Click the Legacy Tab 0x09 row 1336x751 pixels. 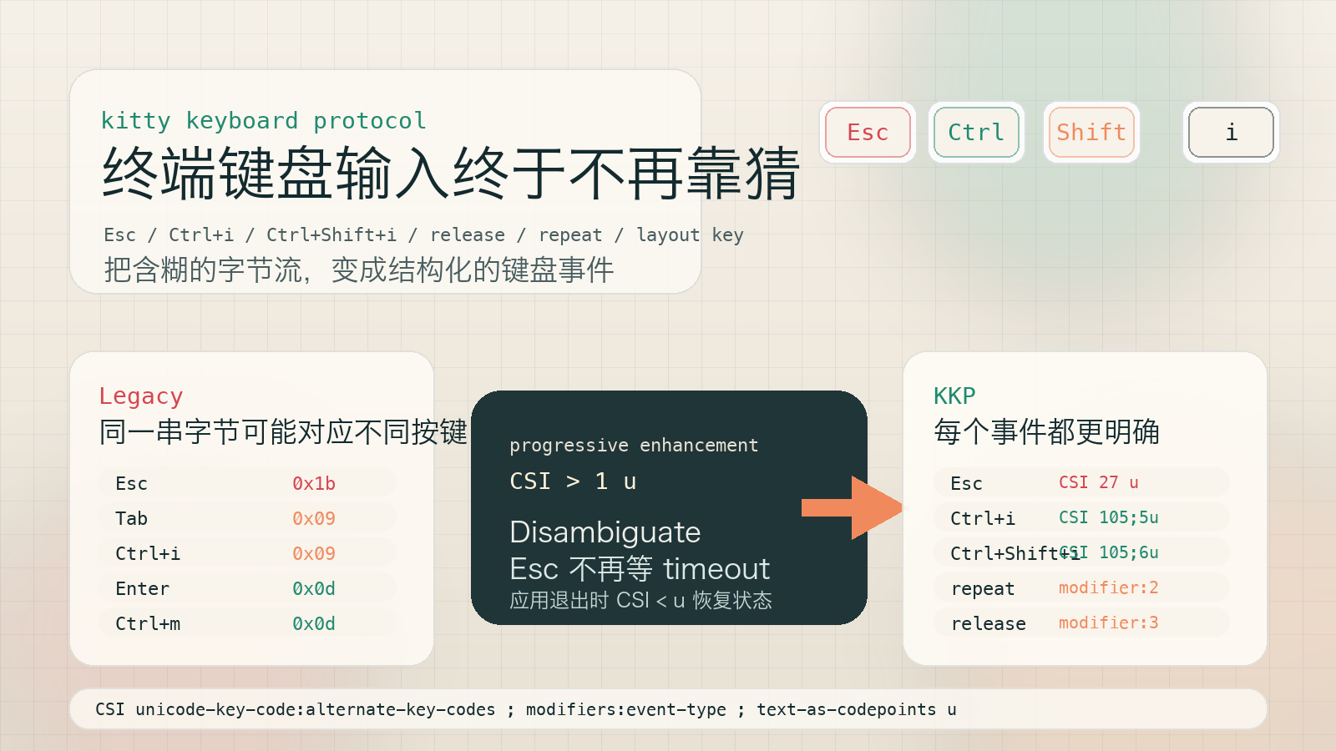pyautogui.click(x=247, y=518)
